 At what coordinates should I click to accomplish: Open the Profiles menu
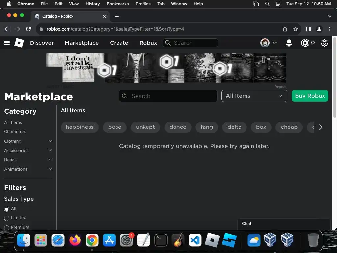click(143, 4)
